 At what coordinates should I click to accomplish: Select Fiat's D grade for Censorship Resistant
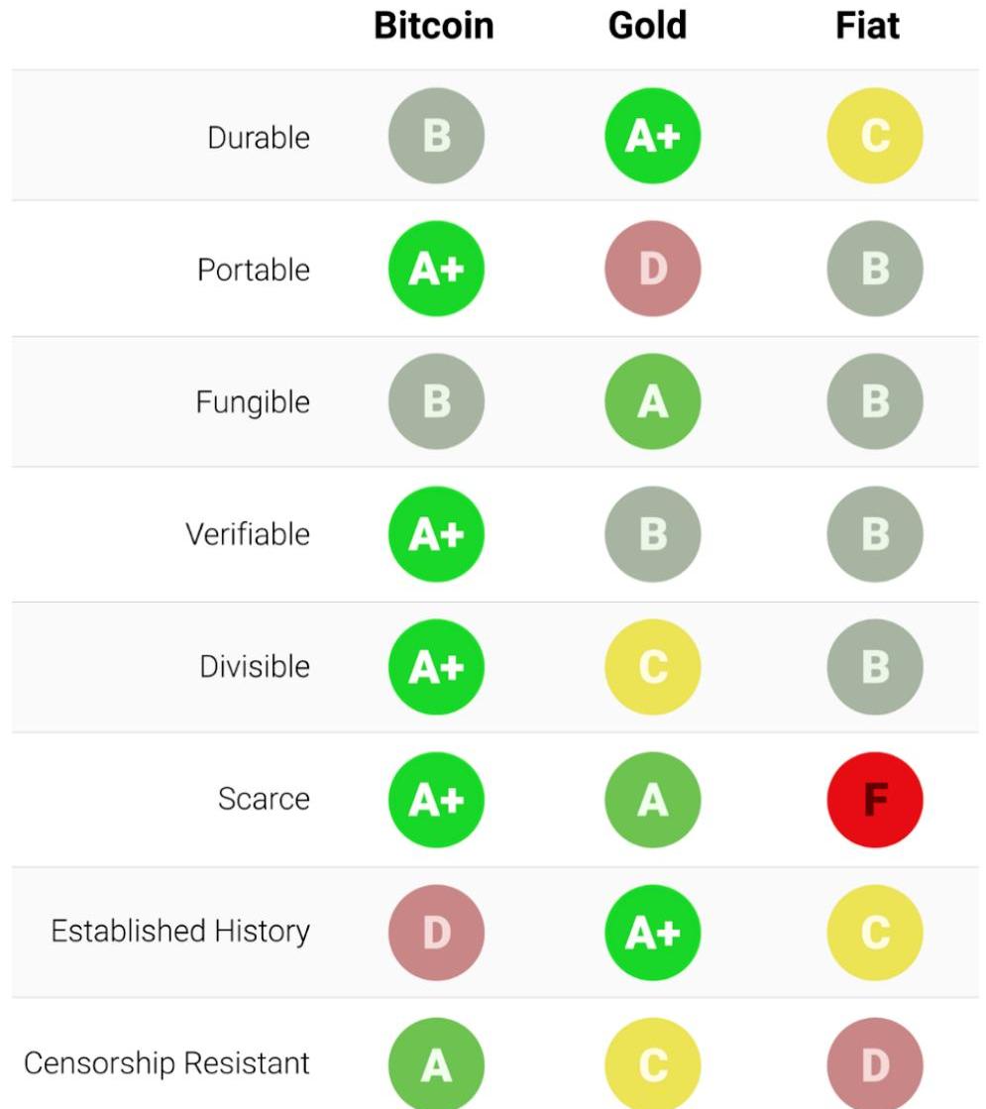point(875,1064)
